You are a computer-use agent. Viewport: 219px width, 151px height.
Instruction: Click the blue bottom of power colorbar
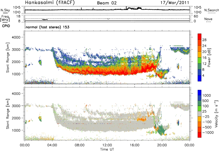pyautogui.click(x=200, y=78)
